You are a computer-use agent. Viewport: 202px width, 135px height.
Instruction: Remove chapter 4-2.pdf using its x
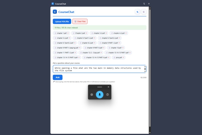click(x=126, y=33)
